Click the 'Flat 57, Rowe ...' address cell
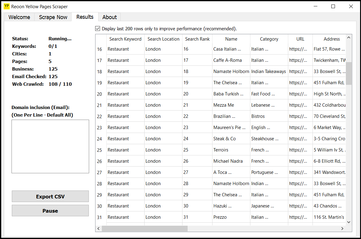 coord(329,49)
